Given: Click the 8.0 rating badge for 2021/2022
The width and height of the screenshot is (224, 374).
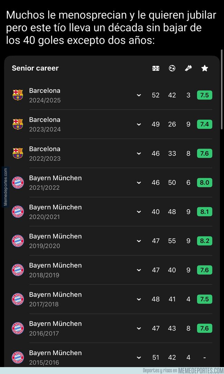Looking at the screenshot, I should pos(205,182).
